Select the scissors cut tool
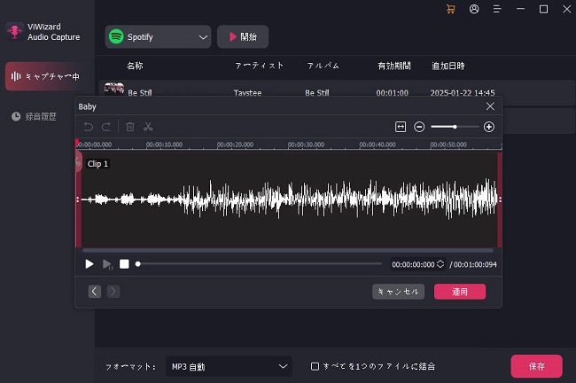Screen dimensions: 576x383 [x=148, y=127]
